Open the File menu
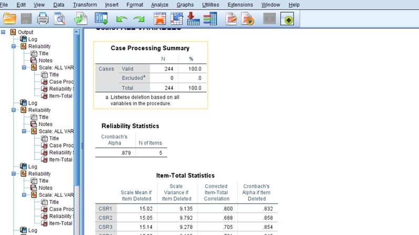 [4, 5]
